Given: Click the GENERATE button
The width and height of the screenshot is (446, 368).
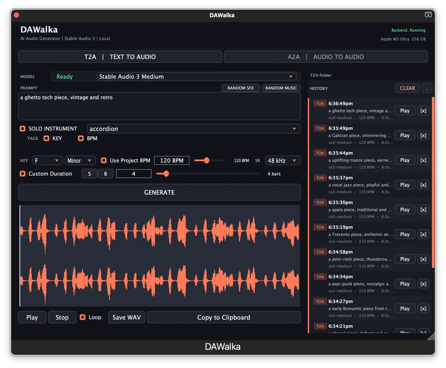Looking at the screenshot, I should pos(159,192).
